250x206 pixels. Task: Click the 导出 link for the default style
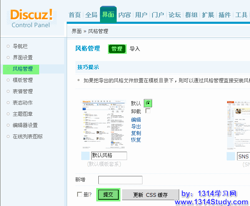pyautogui.click(x=136, y=127)
